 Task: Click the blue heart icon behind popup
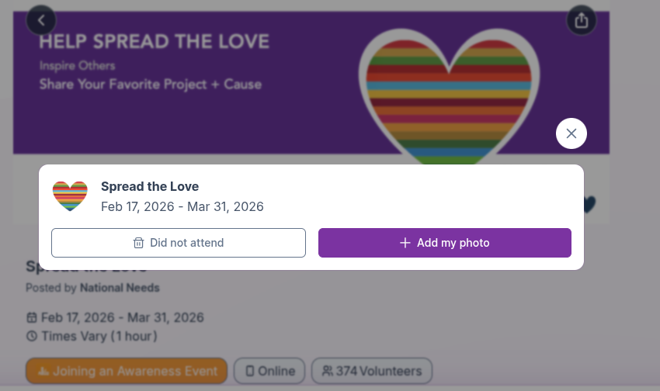[588, 204]
